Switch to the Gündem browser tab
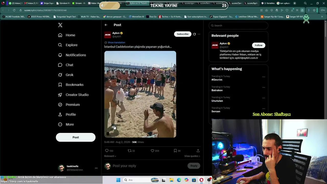 [63, 3]
